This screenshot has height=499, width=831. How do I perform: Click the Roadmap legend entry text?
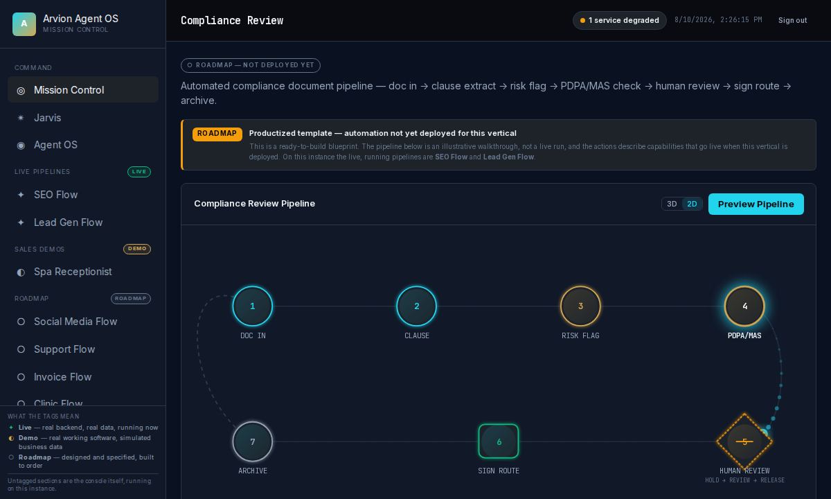[x=87, y=462]
